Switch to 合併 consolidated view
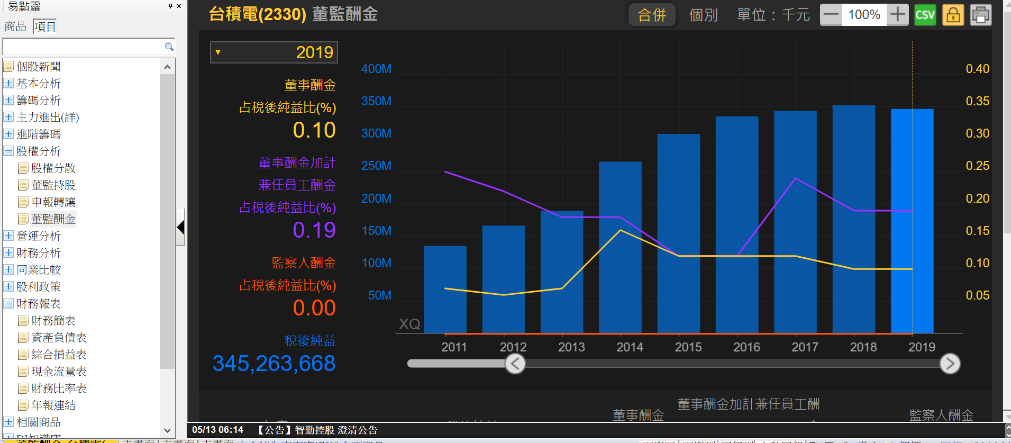Image resolution: width=1011 pixels, height=443 pixels. [652, 15]
